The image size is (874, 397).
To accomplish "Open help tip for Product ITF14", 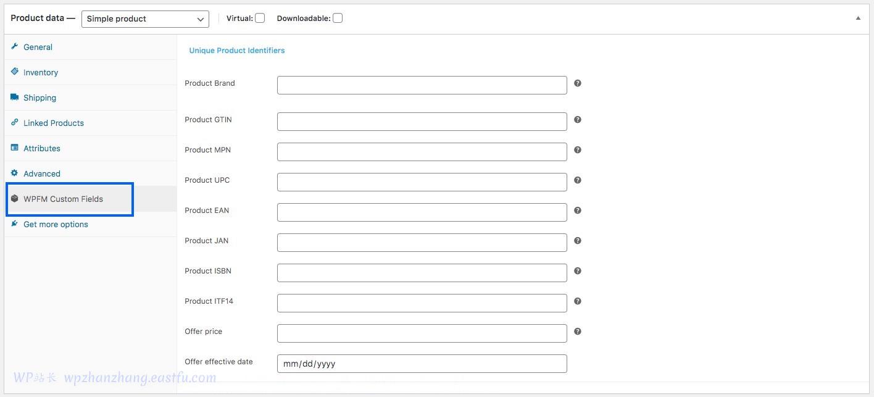I will [578, 301].
